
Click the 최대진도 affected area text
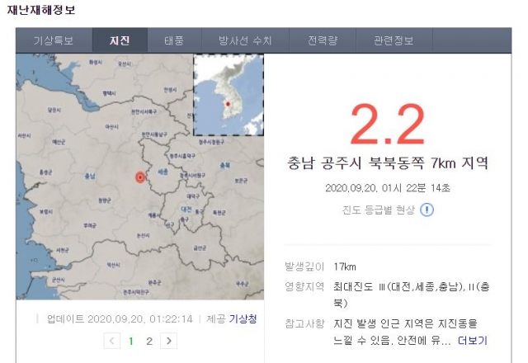pyautogui.click(x=412, y=295)
